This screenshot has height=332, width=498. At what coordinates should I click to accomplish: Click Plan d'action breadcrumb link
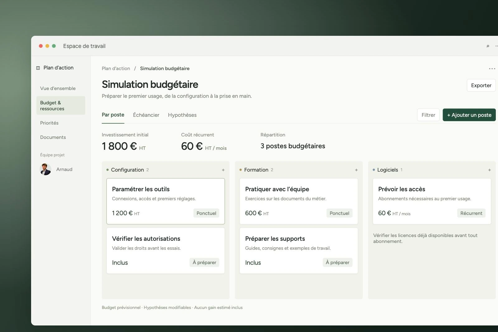coord(116,69)
